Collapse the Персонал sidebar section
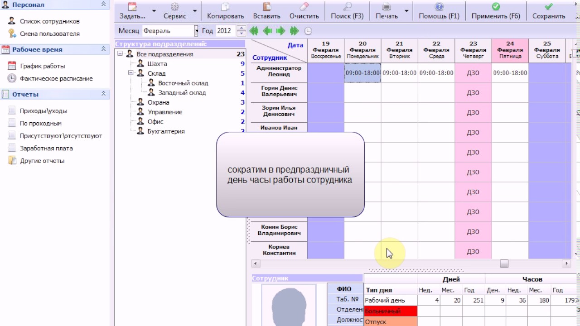580x326 pixels. (103, 4)
